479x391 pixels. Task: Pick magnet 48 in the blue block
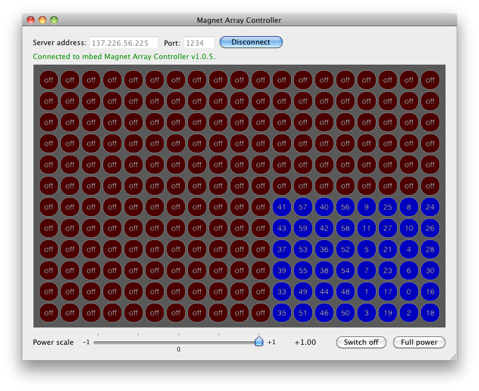345,291
